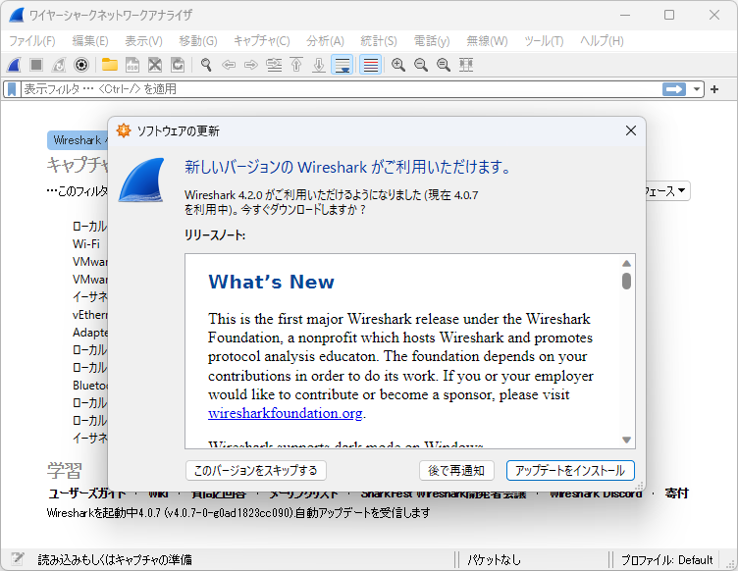738x571 pixels.
Task: Click このバージョンをスキップする button
Action: pos(255,470)
